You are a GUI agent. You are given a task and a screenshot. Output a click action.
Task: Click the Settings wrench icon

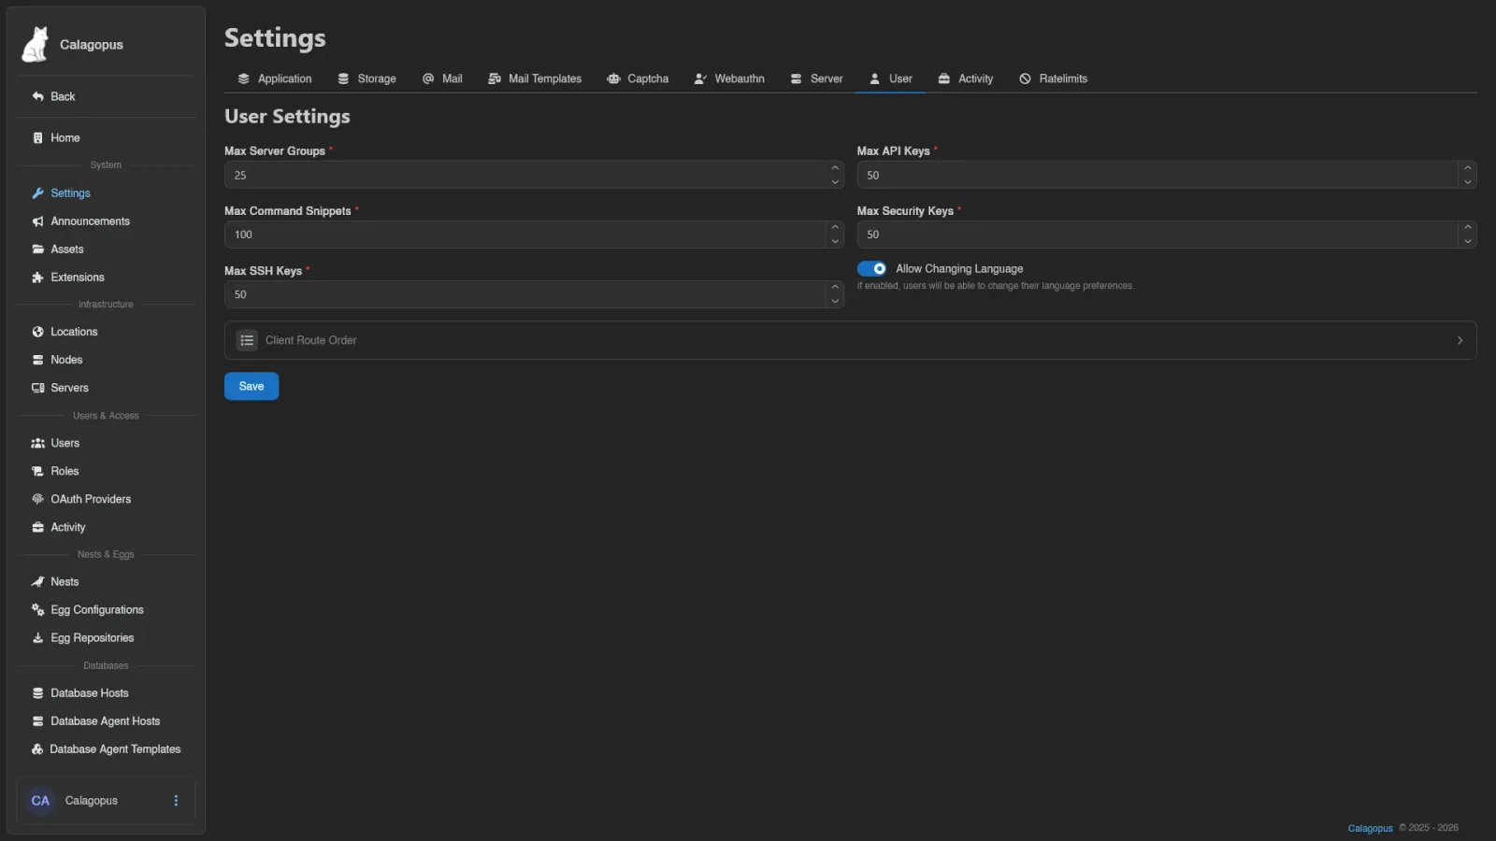38,193
